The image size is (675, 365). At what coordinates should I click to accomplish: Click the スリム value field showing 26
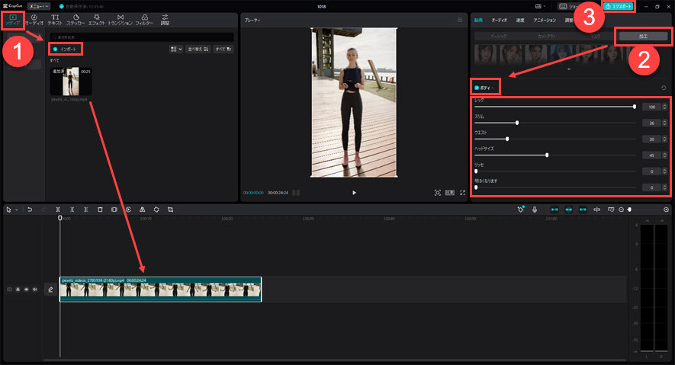(652, 123)
